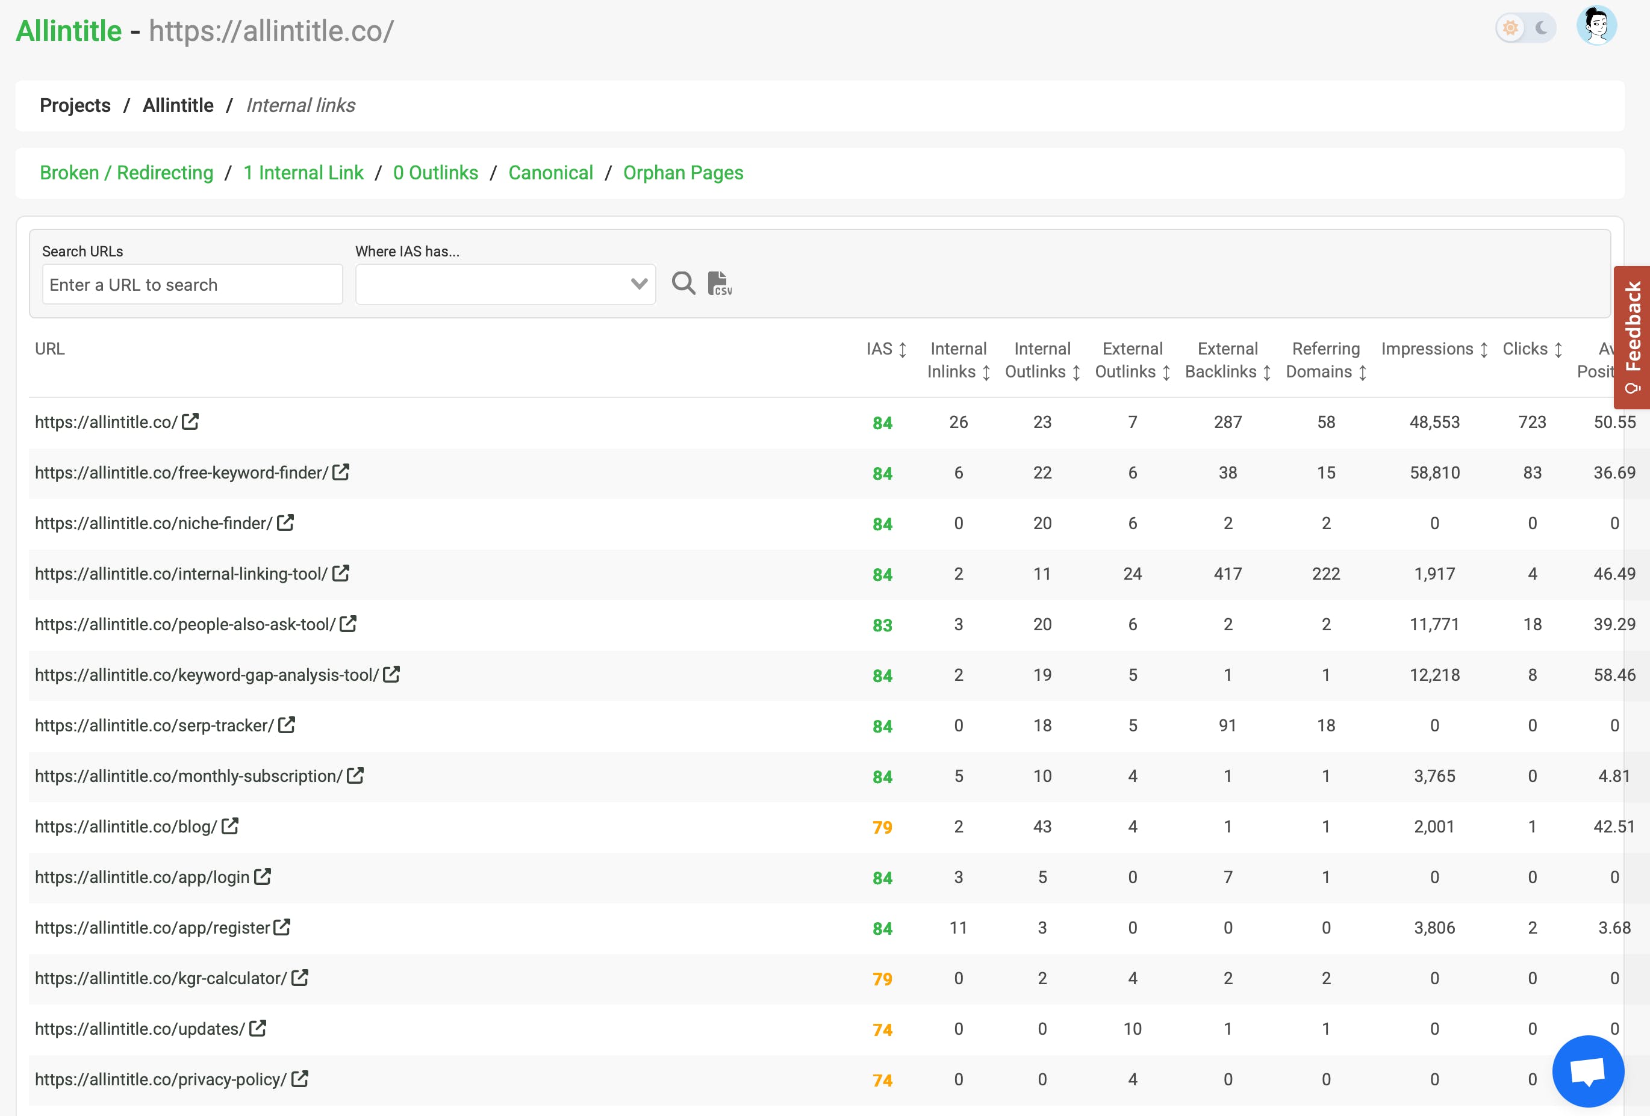The width and height of the screenshot is (1650, 1116).
Task: Sort table by IAS column
Action: (x=903, y=350)
